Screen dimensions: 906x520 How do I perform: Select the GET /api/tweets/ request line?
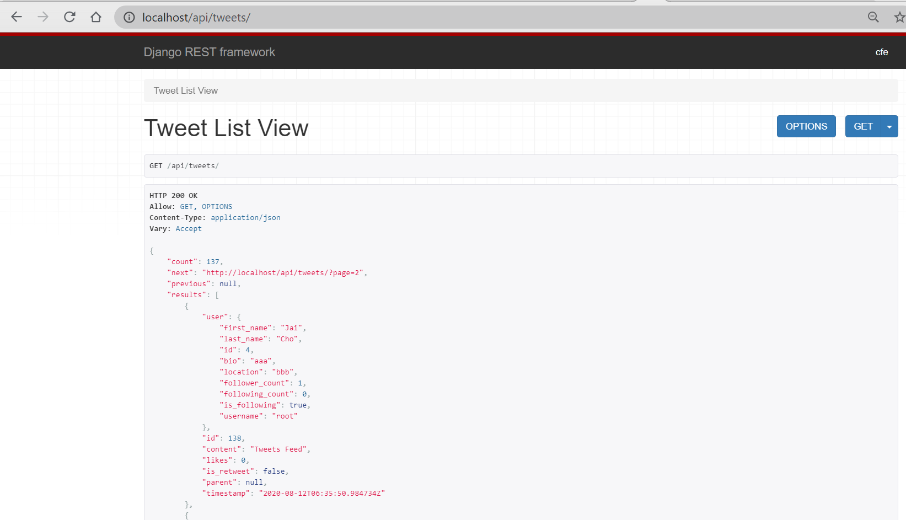[184, 166]
